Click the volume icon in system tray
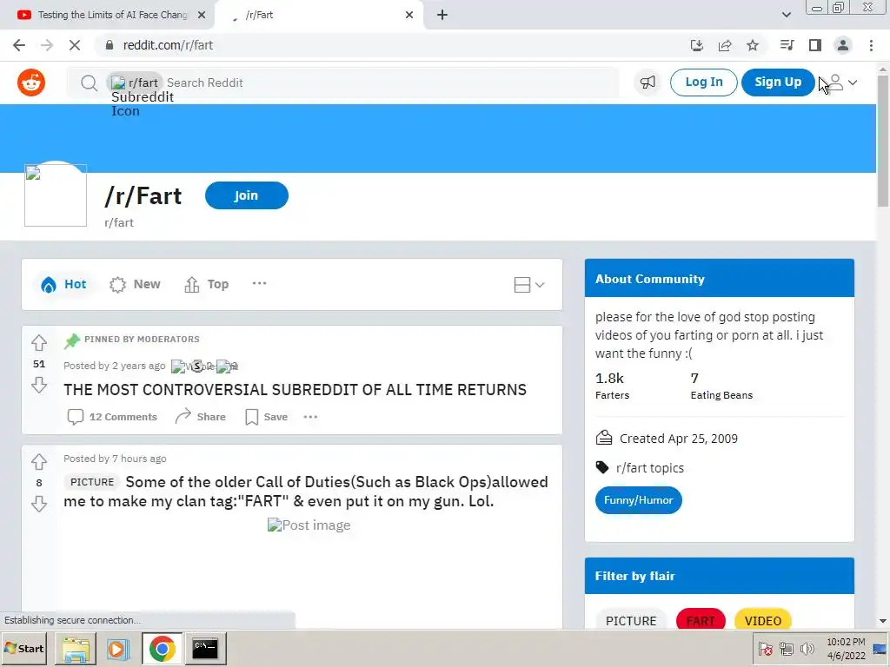Screen dimensions: 890x667 tap(807, 648)
